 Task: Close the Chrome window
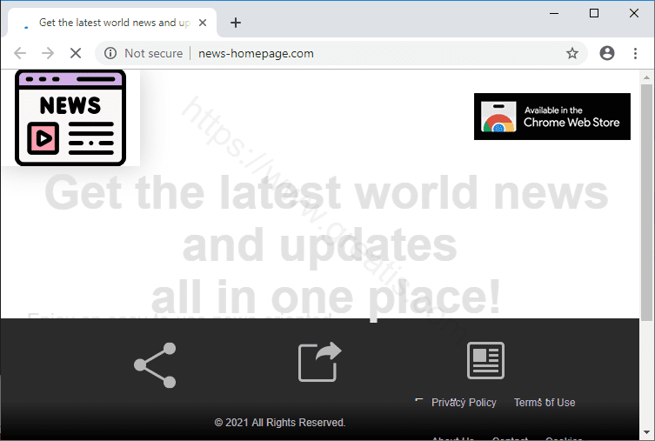click(x=634, y=13)
